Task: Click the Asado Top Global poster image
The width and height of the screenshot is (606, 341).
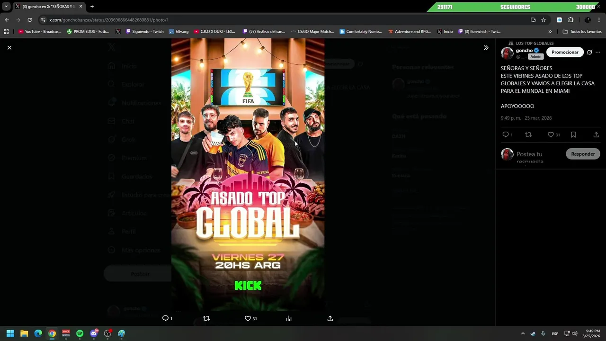Action: point(248,174)
